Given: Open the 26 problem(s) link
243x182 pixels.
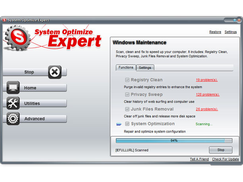Looking at the screenshot, I should pyautogui.click(x=207, y=109).
